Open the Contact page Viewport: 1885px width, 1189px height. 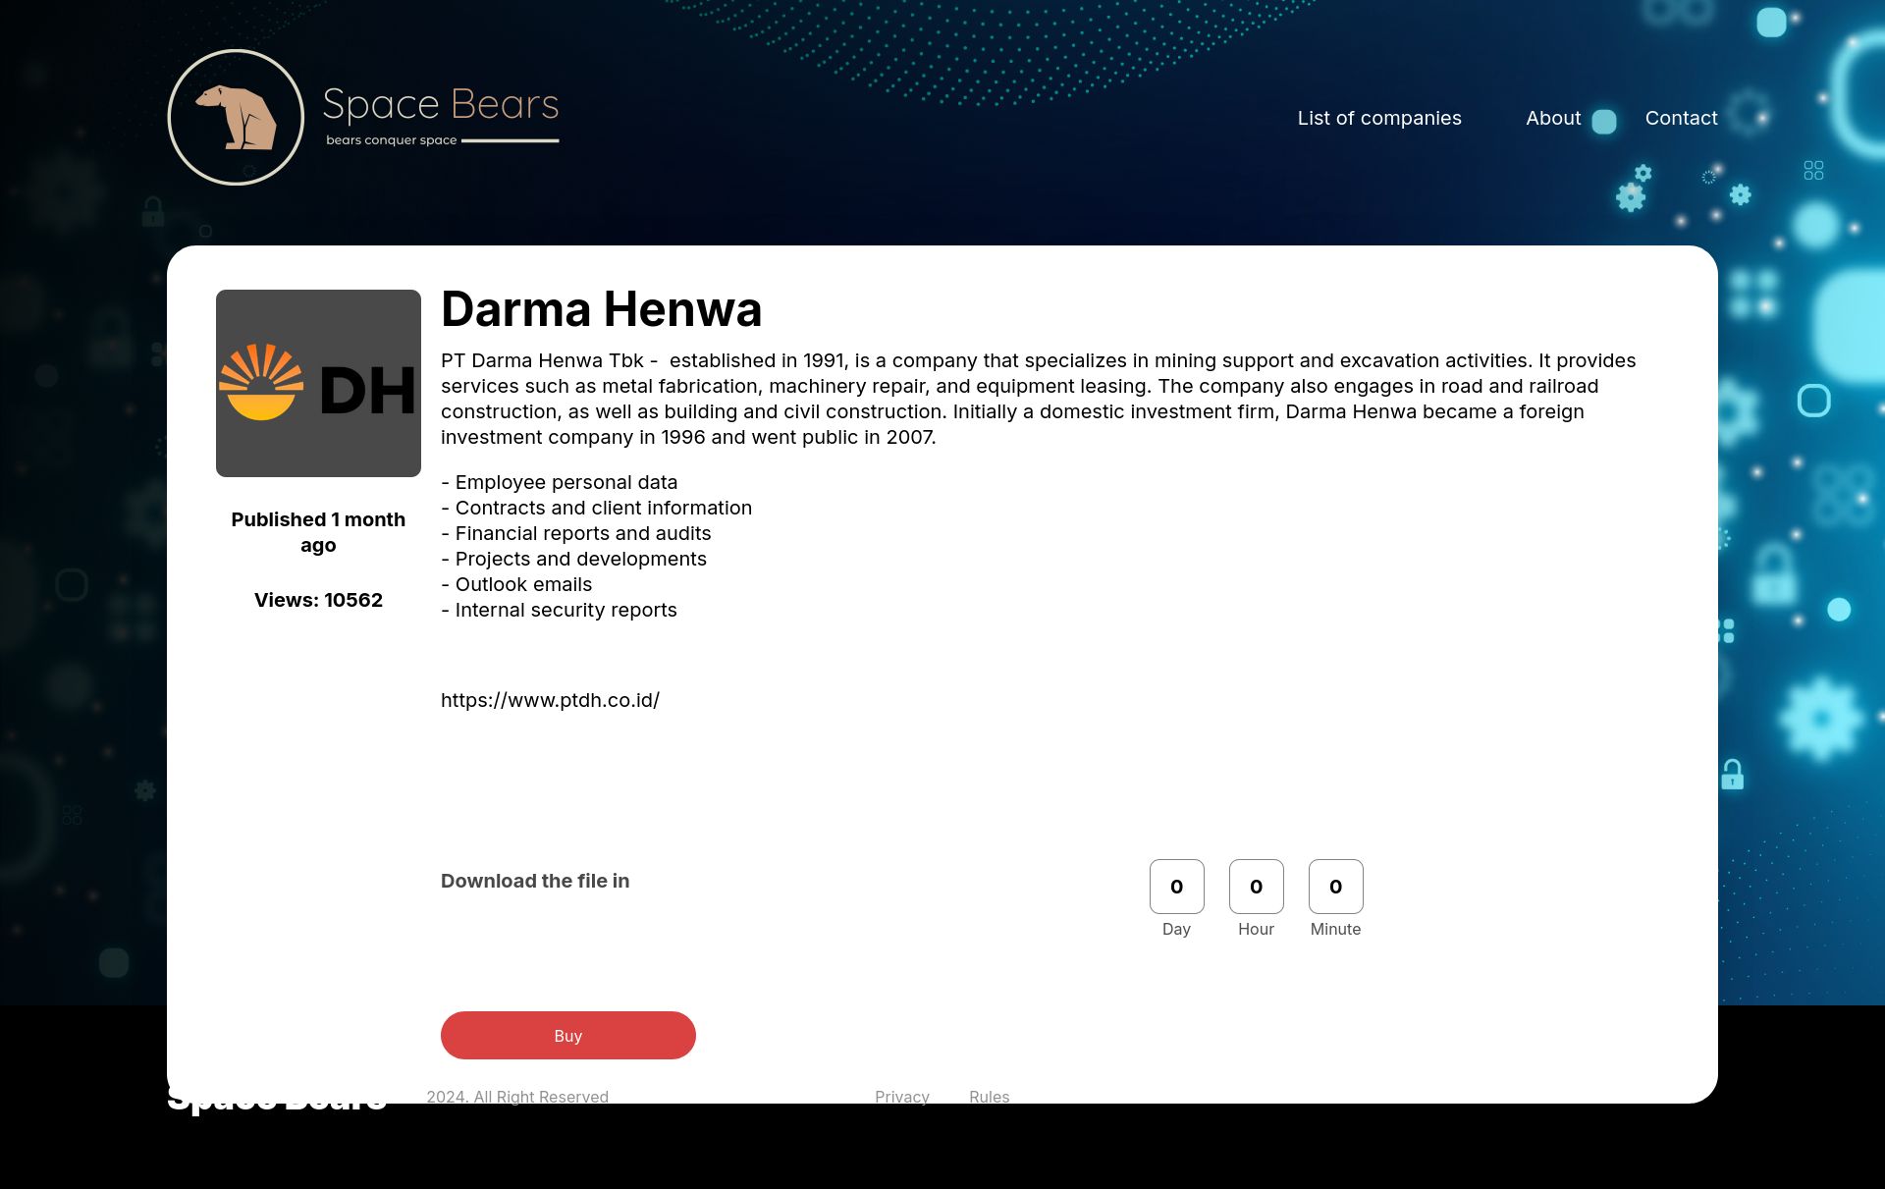click(x=1681, y=118)
